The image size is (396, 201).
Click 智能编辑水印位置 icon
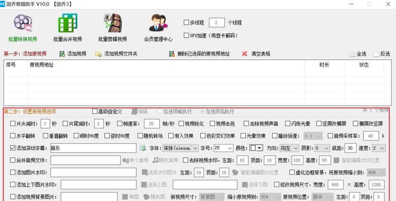tap(337, 160)
